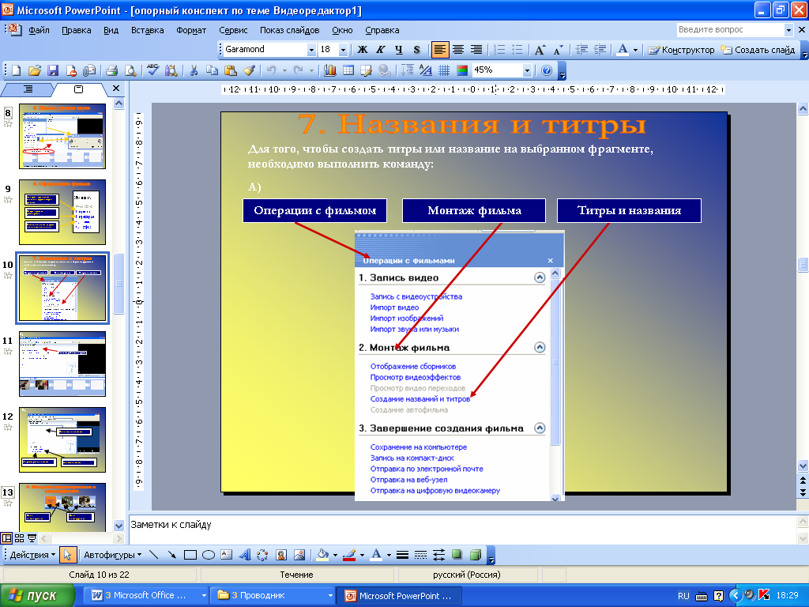Open shadow style options on the drawing toolbar

click(x=457, y=555)
